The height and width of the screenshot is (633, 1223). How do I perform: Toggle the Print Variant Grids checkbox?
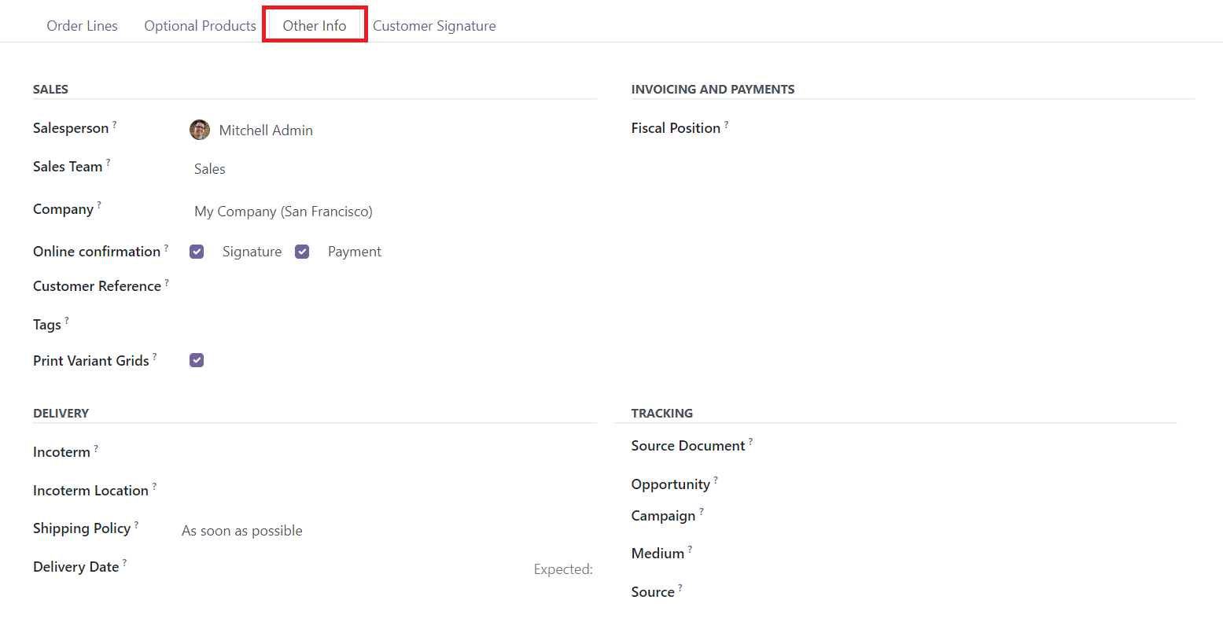coord(197,360)
